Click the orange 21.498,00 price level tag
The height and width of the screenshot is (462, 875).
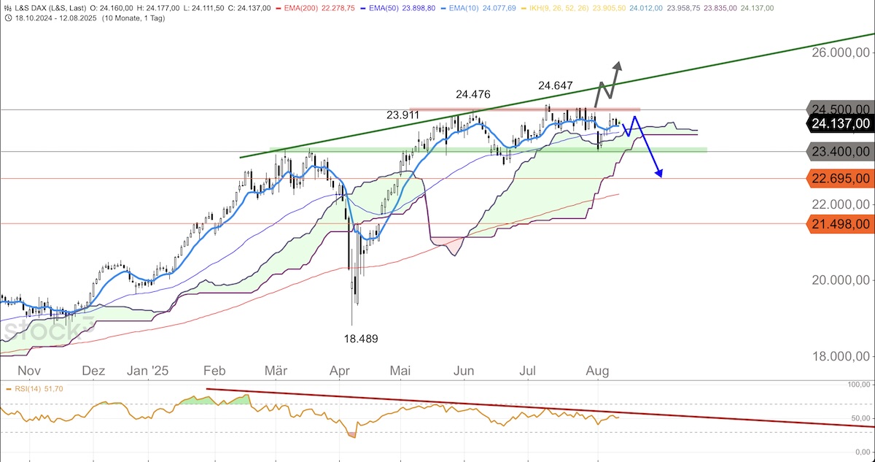point(841,226)
